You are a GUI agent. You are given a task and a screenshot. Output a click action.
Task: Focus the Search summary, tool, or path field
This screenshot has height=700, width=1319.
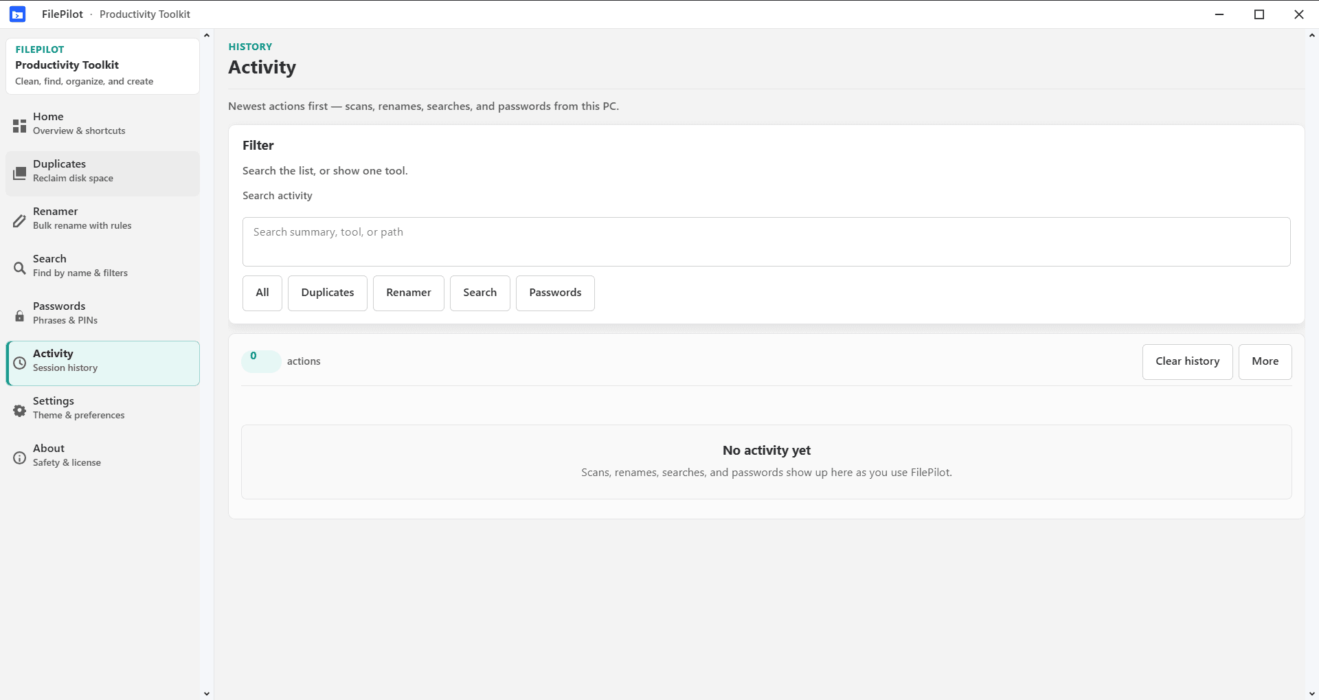coord(766,242)
